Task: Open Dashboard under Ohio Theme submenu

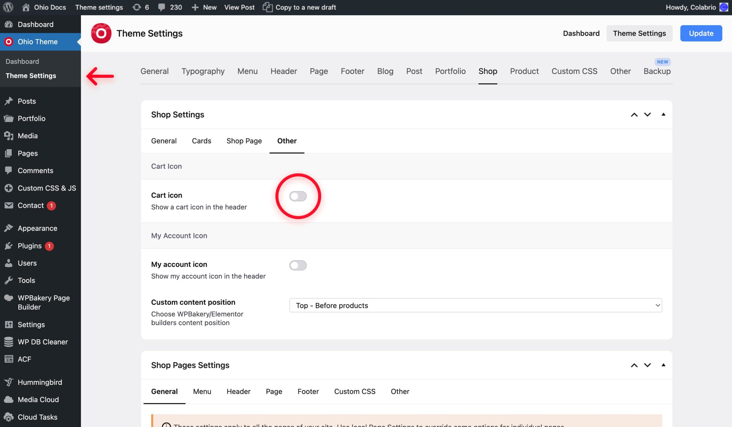Action: coord(22,61)
